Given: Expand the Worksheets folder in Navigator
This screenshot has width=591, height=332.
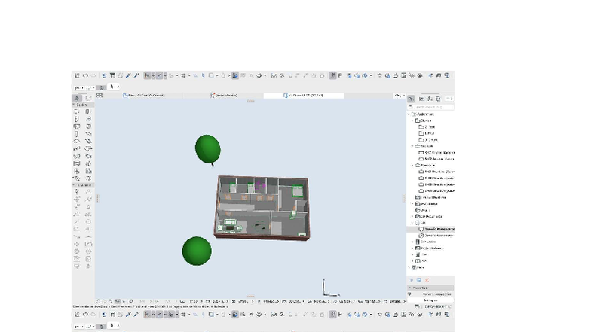Looking at the screenshot, I should point(413,203).
